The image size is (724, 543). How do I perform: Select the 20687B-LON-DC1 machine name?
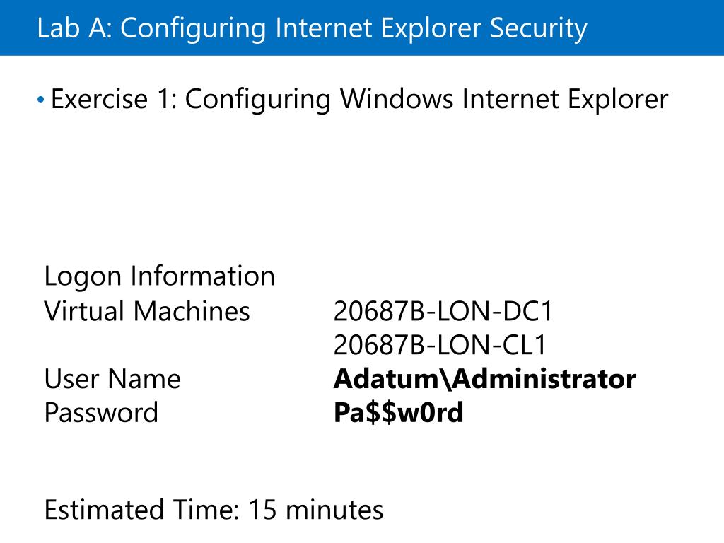[443, 311]
